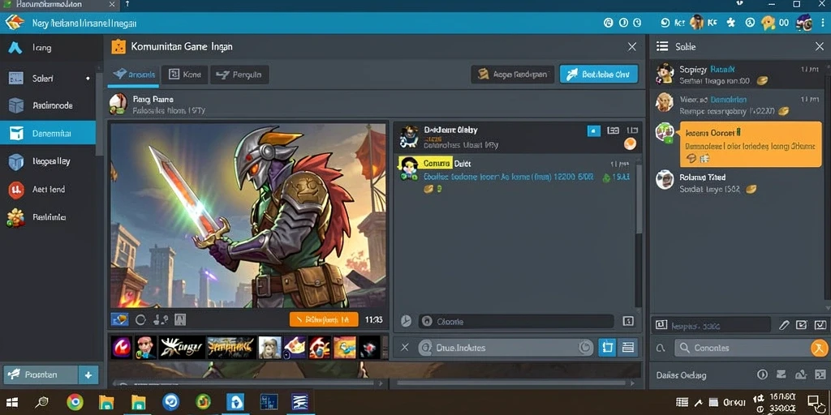
Task: Click the refresh icon under the video
Action: [140, 319]
